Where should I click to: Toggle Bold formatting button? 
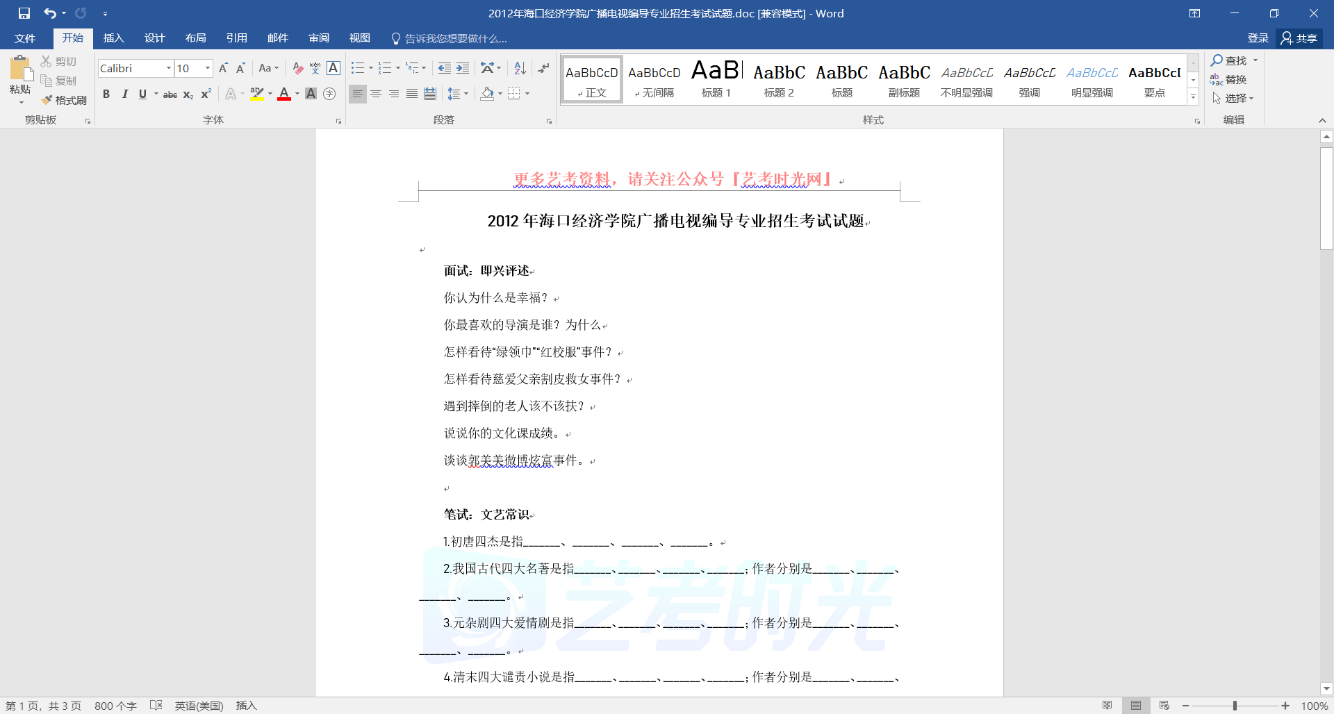106,94
